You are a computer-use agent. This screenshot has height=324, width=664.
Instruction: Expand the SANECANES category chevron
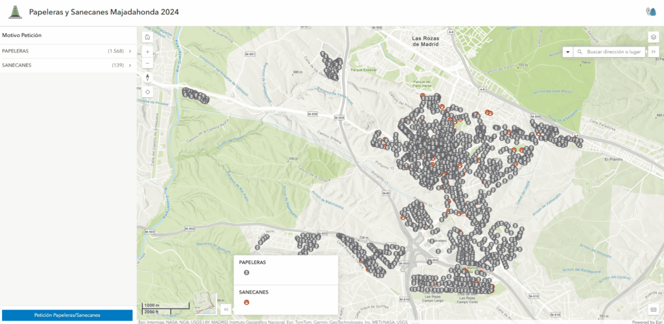tap(130, 65)
